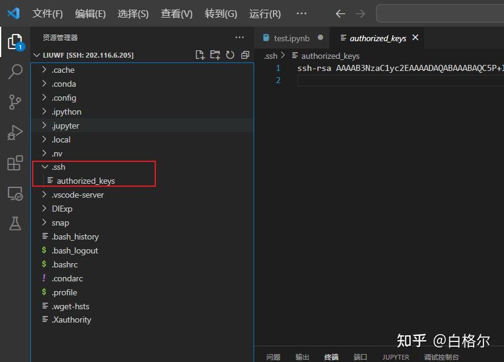
Task: Open the Extensions view
Action: [15, 163]
